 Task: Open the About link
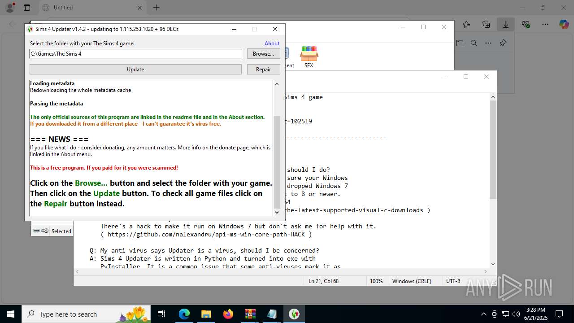(x=272, y=44)
